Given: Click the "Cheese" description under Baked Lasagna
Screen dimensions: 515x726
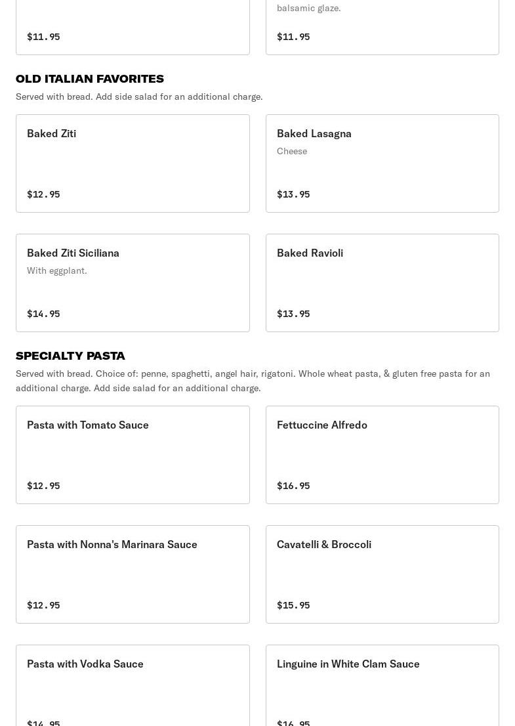Looking at the screenshot, I should [292, 151].
